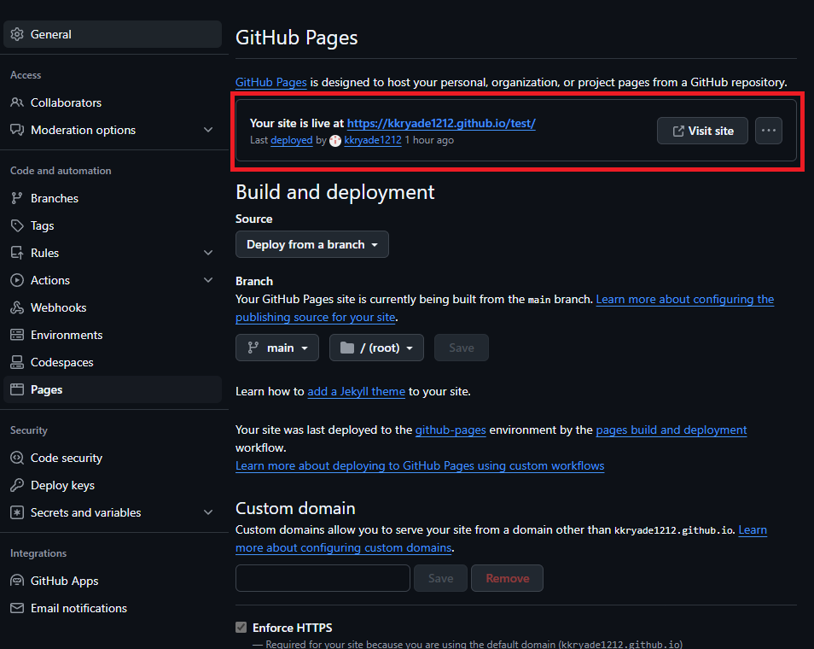Image resolution: width=814 pixels, height=649 pixels.
Task: Open General settings page
Action: coord(113,34)
